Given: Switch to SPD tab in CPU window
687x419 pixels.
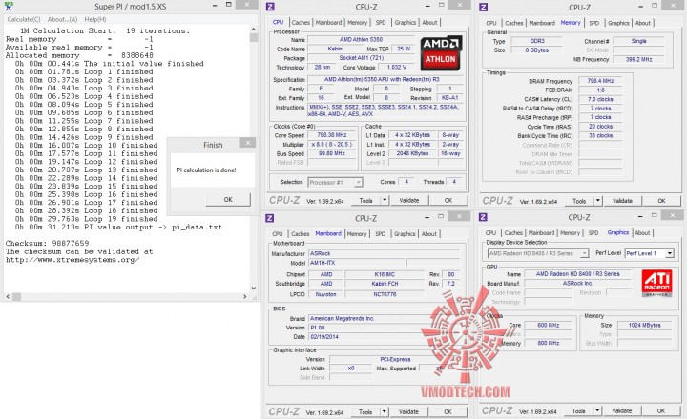Looking at the screenshot, I should point(381,22).
